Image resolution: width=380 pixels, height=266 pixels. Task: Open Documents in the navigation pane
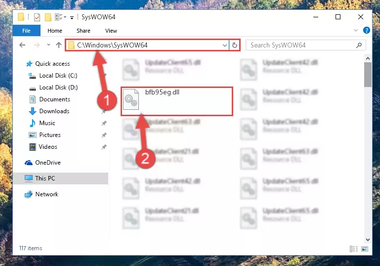[54, 99]
